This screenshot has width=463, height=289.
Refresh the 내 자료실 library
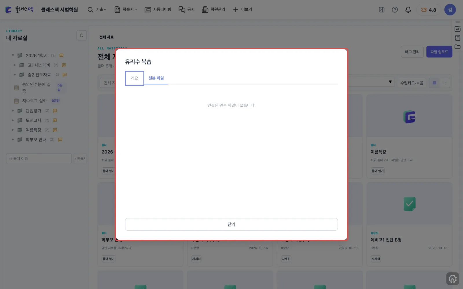(82, 35)
